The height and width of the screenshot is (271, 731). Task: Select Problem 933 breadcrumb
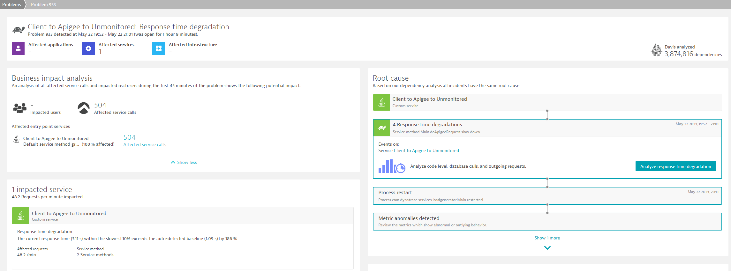pyautogui.click(x=43, y=4)
